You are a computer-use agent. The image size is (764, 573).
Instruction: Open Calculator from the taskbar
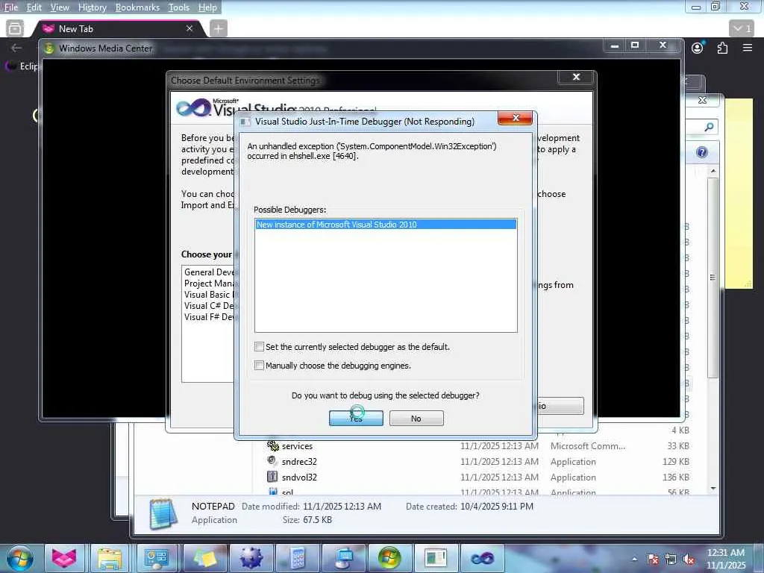coord(297,558)
